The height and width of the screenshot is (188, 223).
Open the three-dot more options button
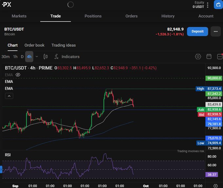(215, 31)
